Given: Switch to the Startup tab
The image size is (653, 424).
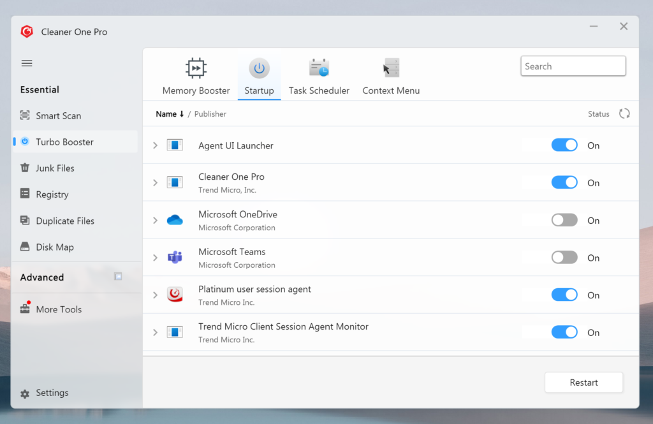Looking at the screenshot, I should (259, 77).
